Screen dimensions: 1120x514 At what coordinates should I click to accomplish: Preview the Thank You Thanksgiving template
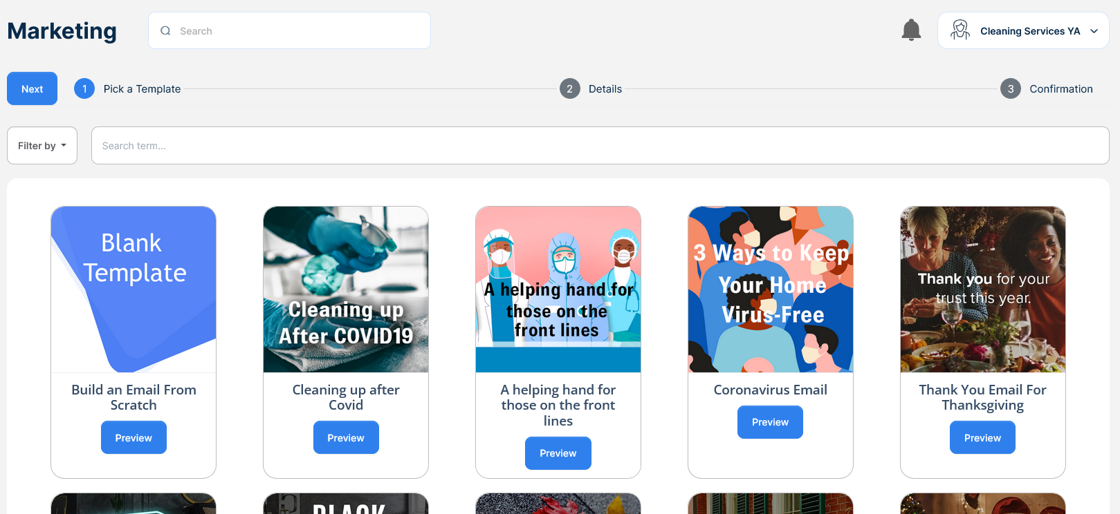tap(982, 437)
